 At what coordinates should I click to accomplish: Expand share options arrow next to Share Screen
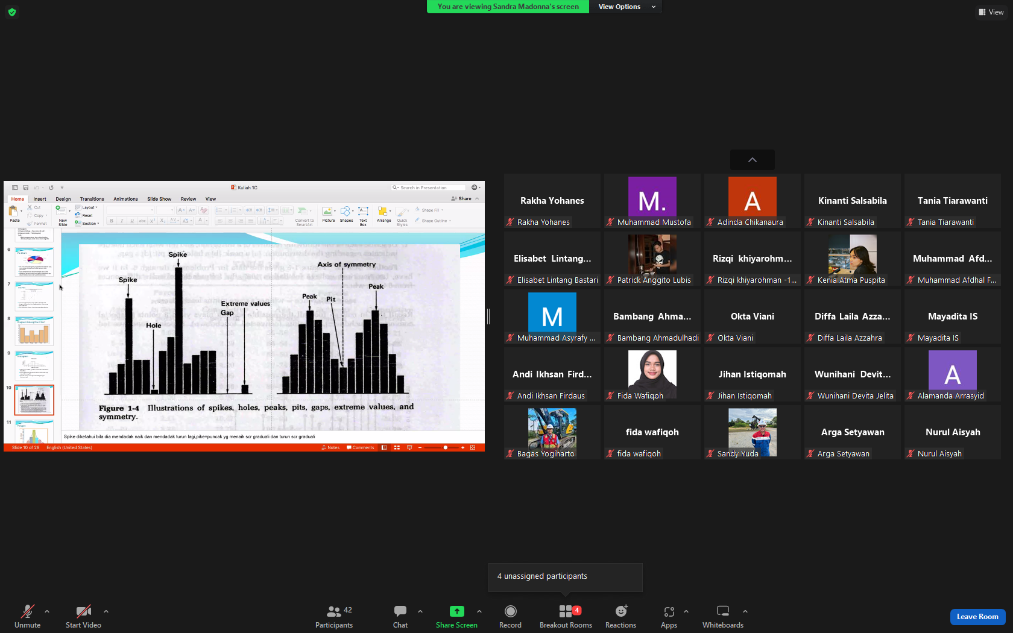coord(479,611)
